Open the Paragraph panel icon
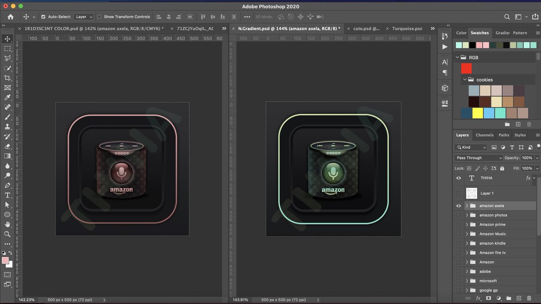541x304 pixels. pyautogui.click(x=445, y=73)
